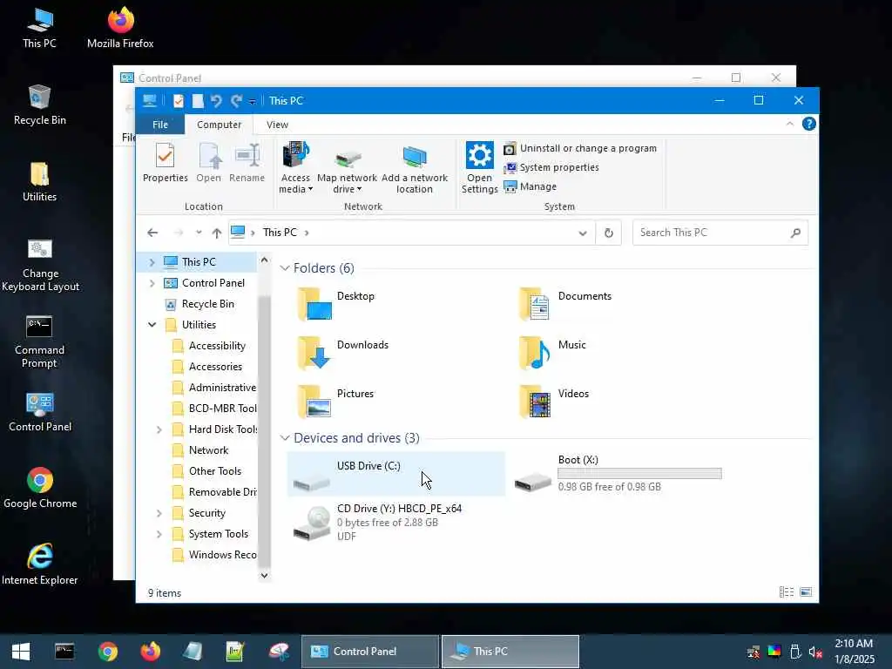Click the Back navigation arrow

click(x=152, y=233)
